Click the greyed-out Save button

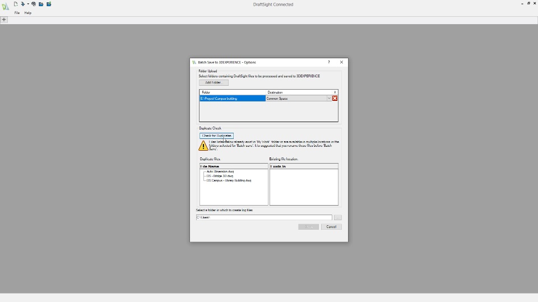pos(308,227)
